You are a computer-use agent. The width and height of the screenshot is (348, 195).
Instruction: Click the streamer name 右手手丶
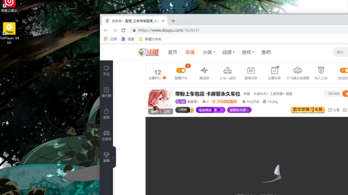193,102
